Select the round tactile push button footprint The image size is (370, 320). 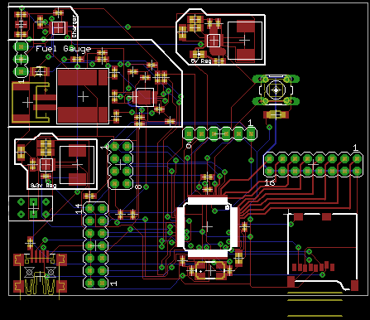point(276,90)
